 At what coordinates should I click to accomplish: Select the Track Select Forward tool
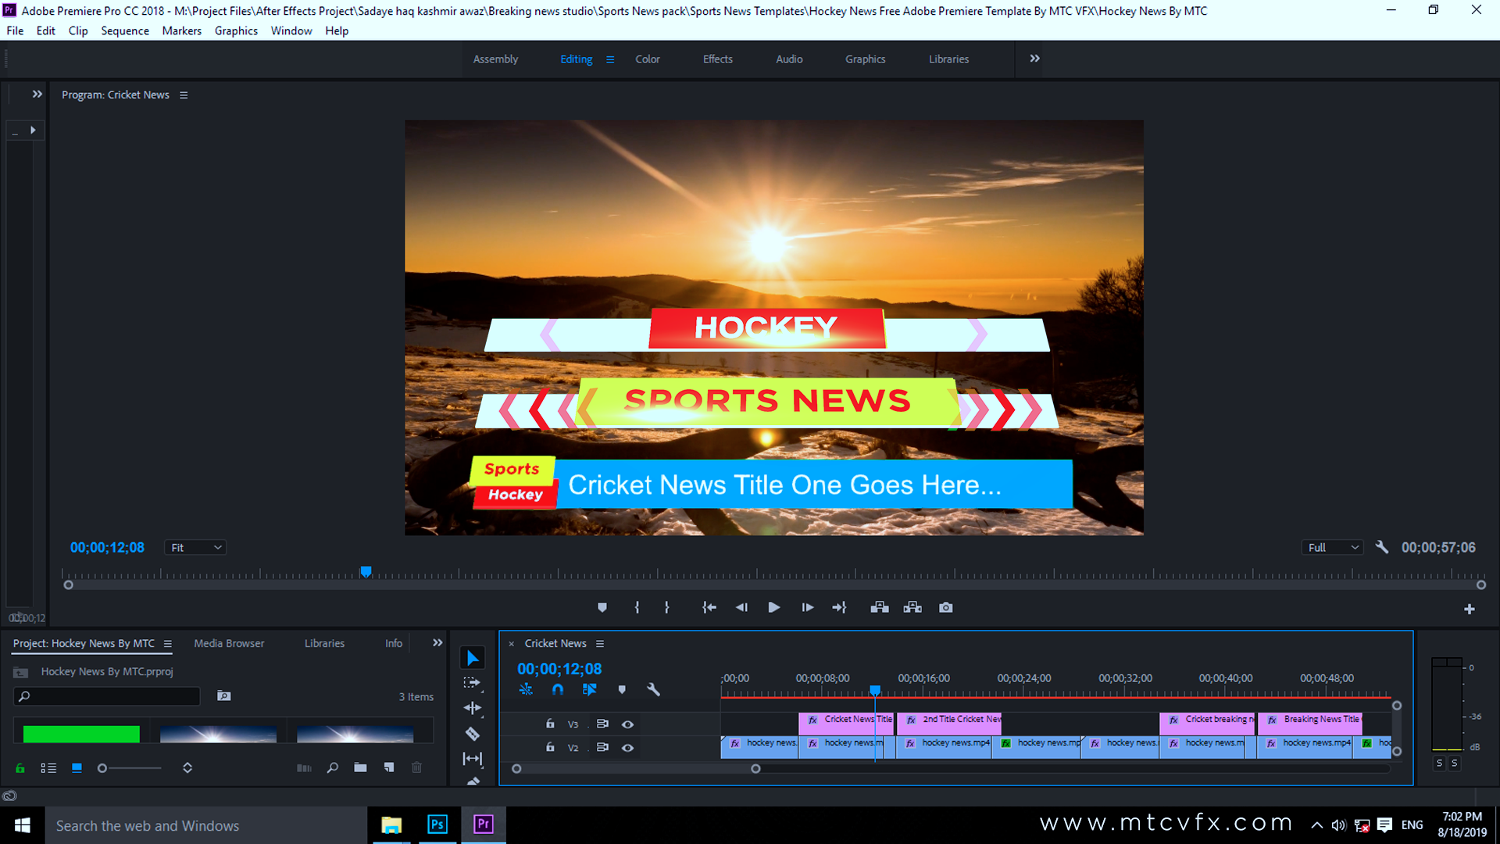pos(472,682)
